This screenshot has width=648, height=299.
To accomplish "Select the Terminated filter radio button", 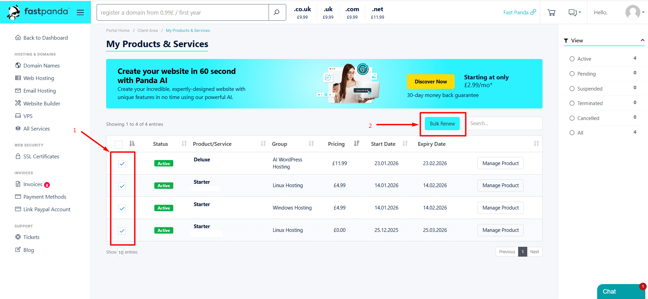I will coord(572,103).
